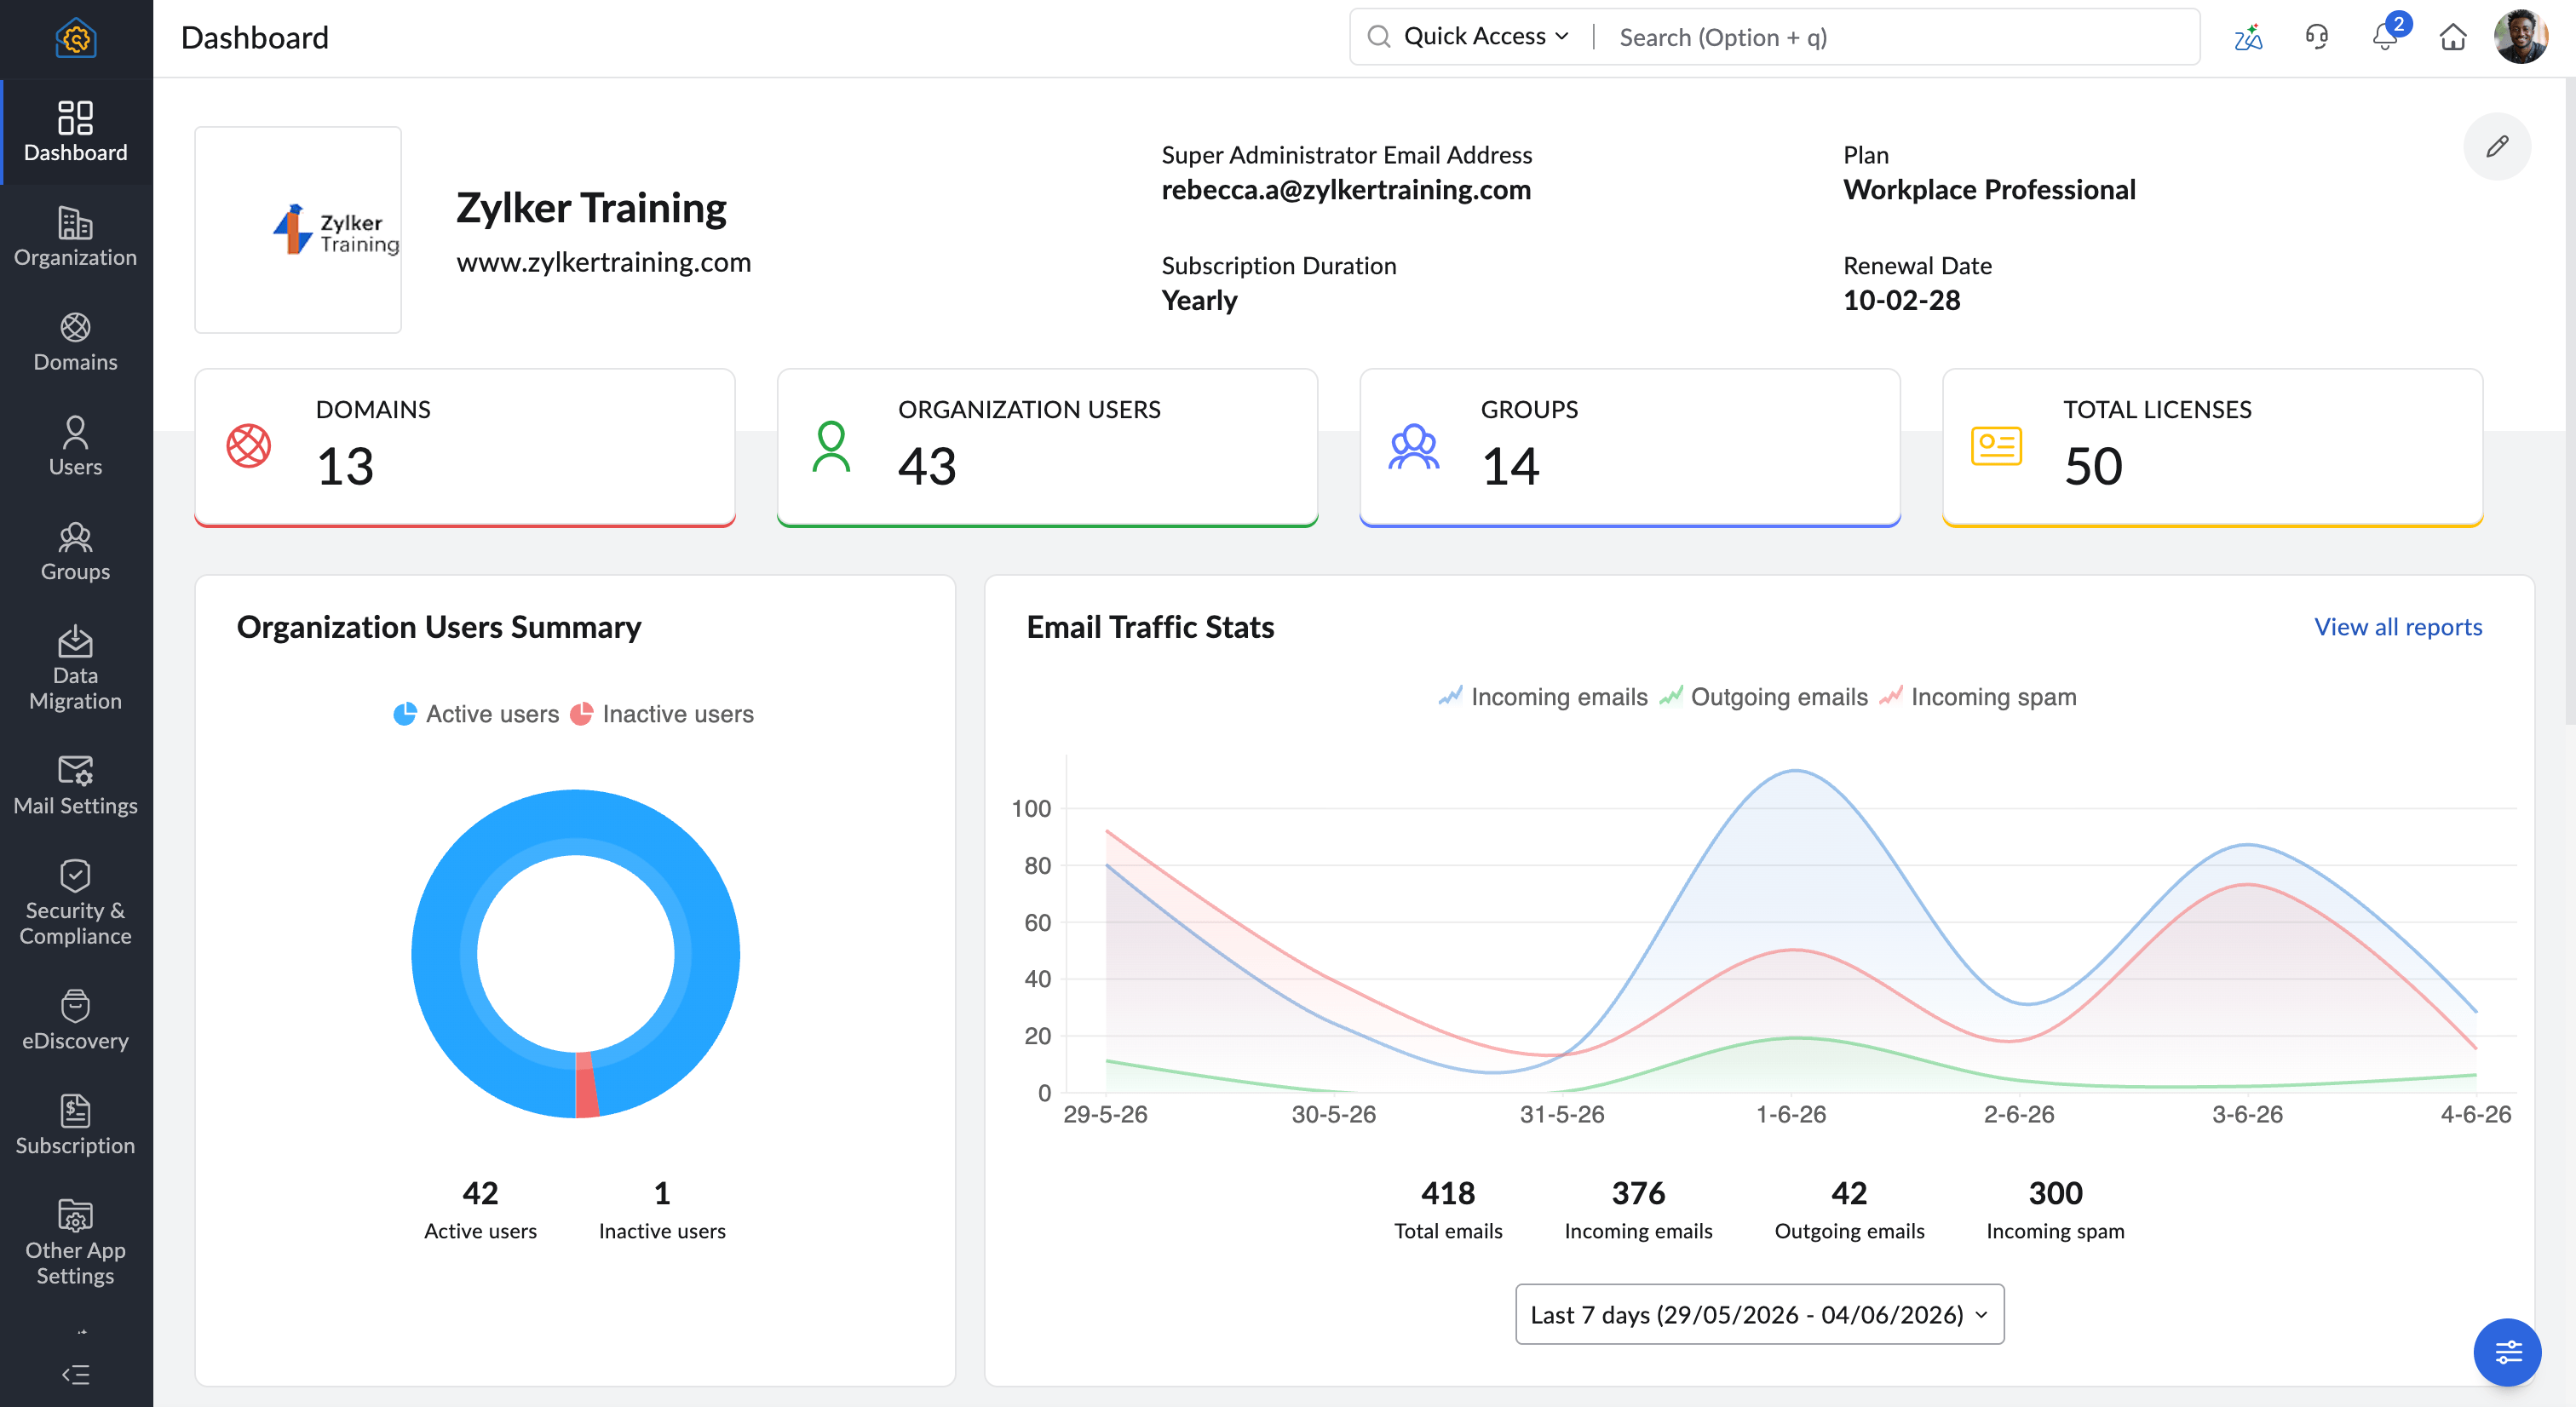Collapse the left sidebar menu
Screen dimensions: 2576x1407
pos(76,1374)
